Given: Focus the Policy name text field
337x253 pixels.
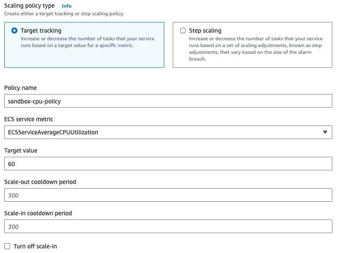Looking at the screenshot, I should (168, 101).
